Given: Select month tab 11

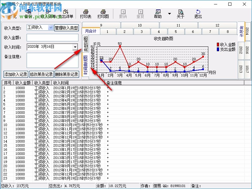Looking at the screenshot, I should click(x=178, y=25).
